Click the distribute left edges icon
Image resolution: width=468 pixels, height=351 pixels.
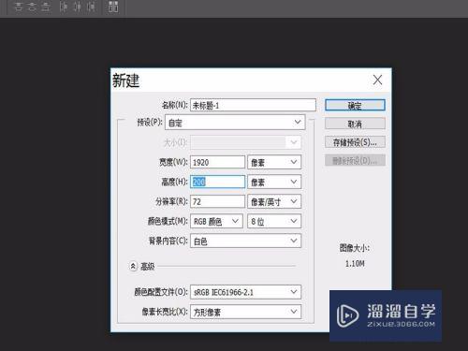pos(64,7)
